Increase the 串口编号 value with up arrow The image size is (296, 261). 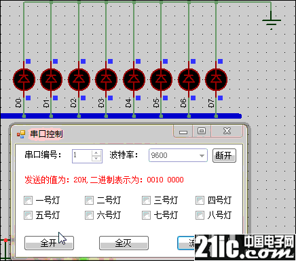tap(96, 153)
